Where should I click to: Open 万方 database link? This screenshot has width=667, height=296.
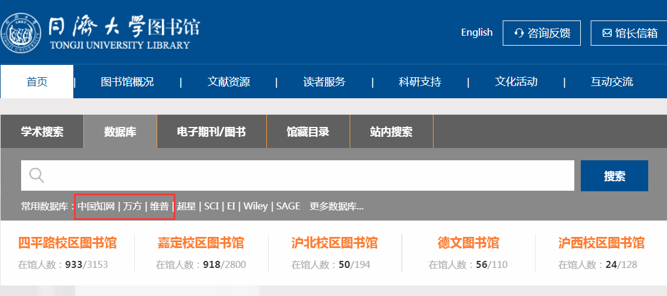(x=133, y=206)
